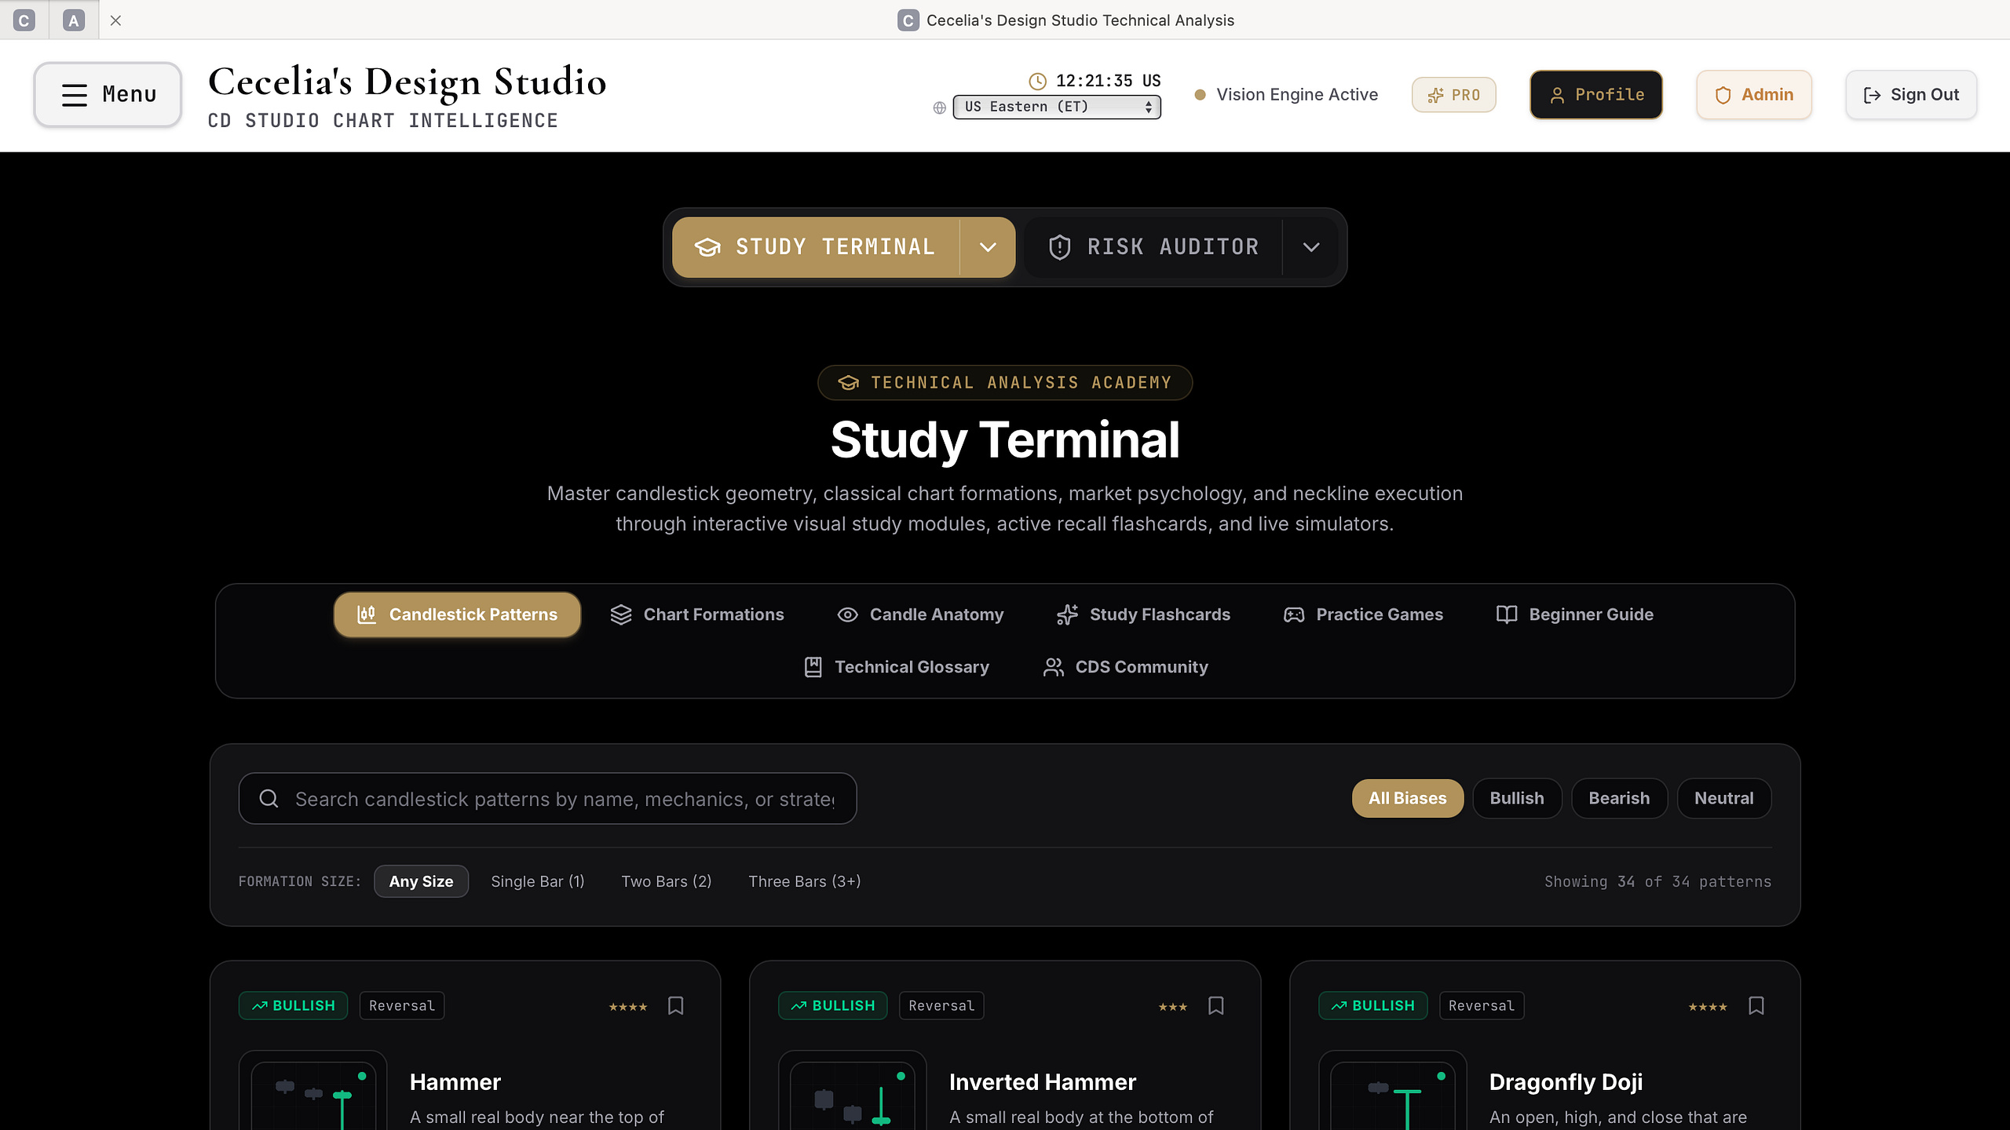Filter by Single Bar (1) formations
This screenshot has height=1130, width=2010.
[x=538, y=881]
